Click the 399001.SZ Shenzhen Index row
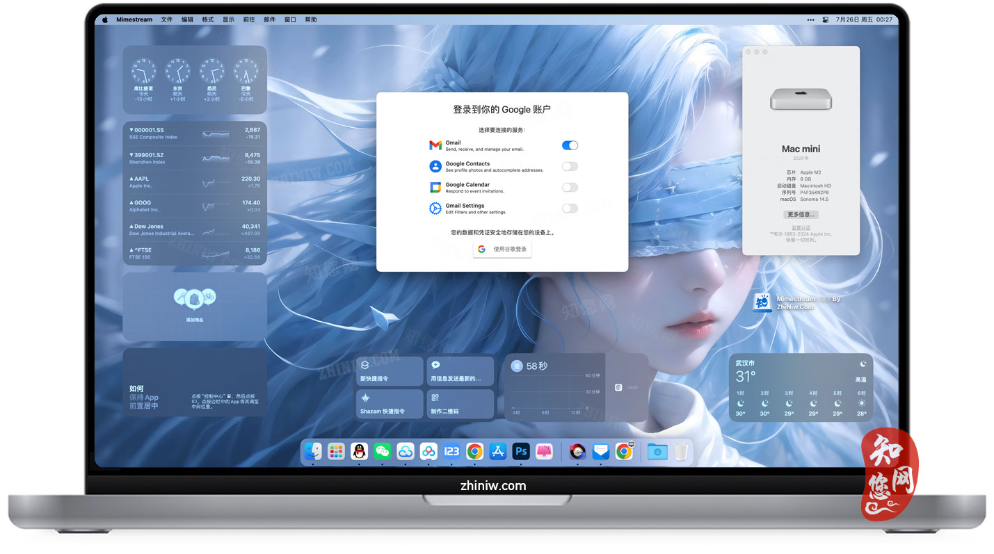 [195, 158]
